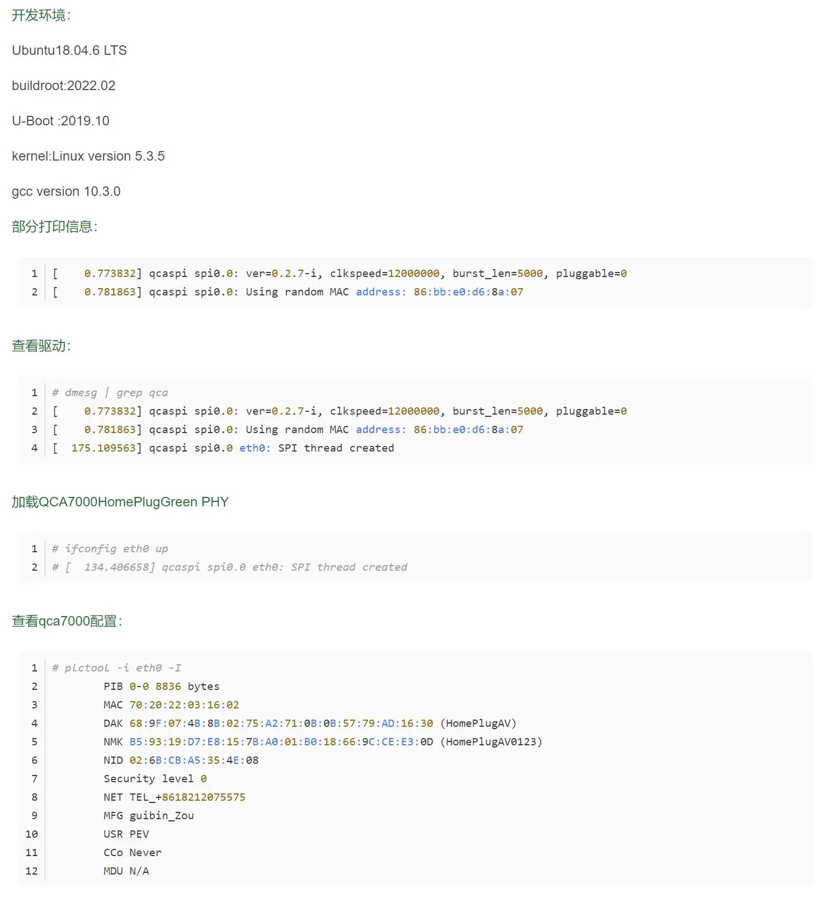Click the buildroot:2022.02 line
This screenshot has height=902, width=823.
click(x=64, y=86)
